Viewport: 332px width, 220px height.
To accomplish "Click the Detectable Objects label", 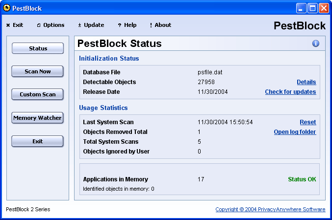I will [x=109, y=82].
